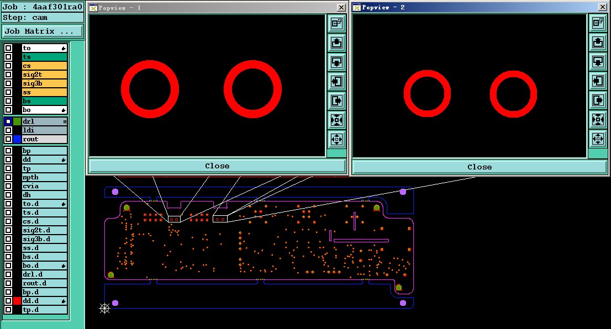This screenshot has height=329, width=611.
Task: Click the Popview 1 title bar
Action: (x=217, y=8)
